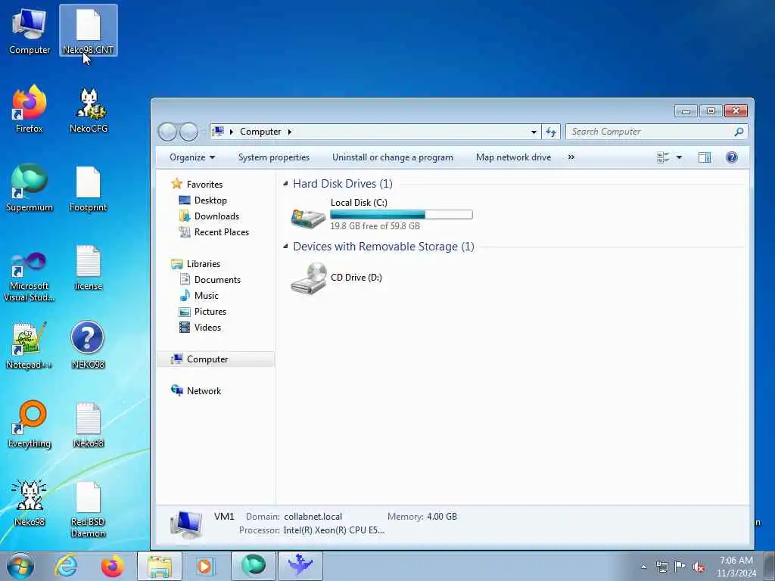Viewport: 775px width, 581px height.
Task: Show more toolbar commands chevron
Action: [571, 157]
